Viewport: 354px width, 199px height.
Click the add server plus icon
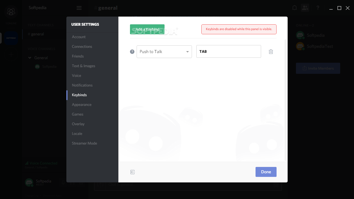tap(11, 54)
